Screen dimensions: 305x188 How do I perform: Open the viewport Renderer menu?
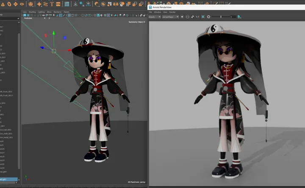(58, 12)
